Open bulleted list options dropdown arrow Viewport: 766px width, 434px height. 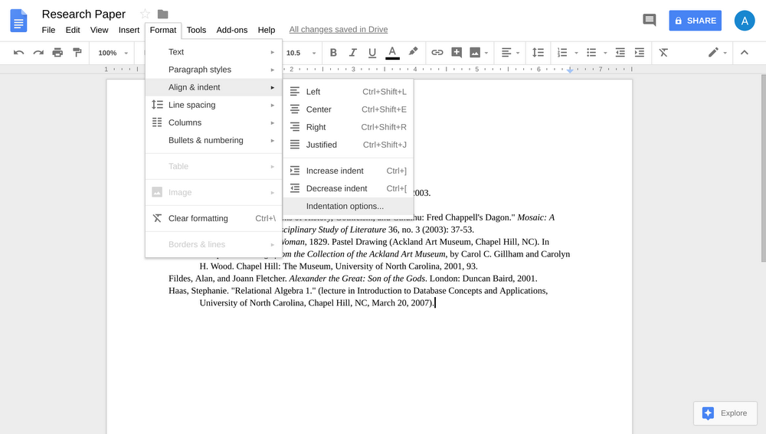[605, 53]
